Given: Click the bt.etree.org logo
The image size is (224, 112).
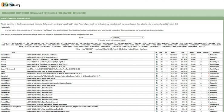Looking at the screenshot, I should pyautogui.click(x=11, y=5).
